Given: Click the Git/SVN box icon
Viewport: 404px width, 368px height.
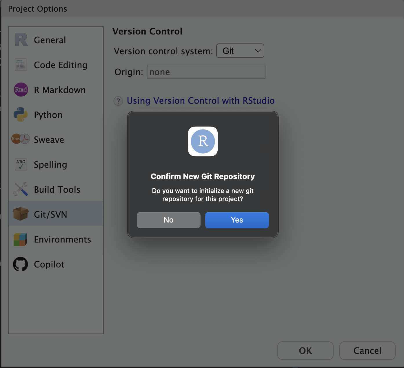Looking at the screenshot, I should tap(21, 214).
